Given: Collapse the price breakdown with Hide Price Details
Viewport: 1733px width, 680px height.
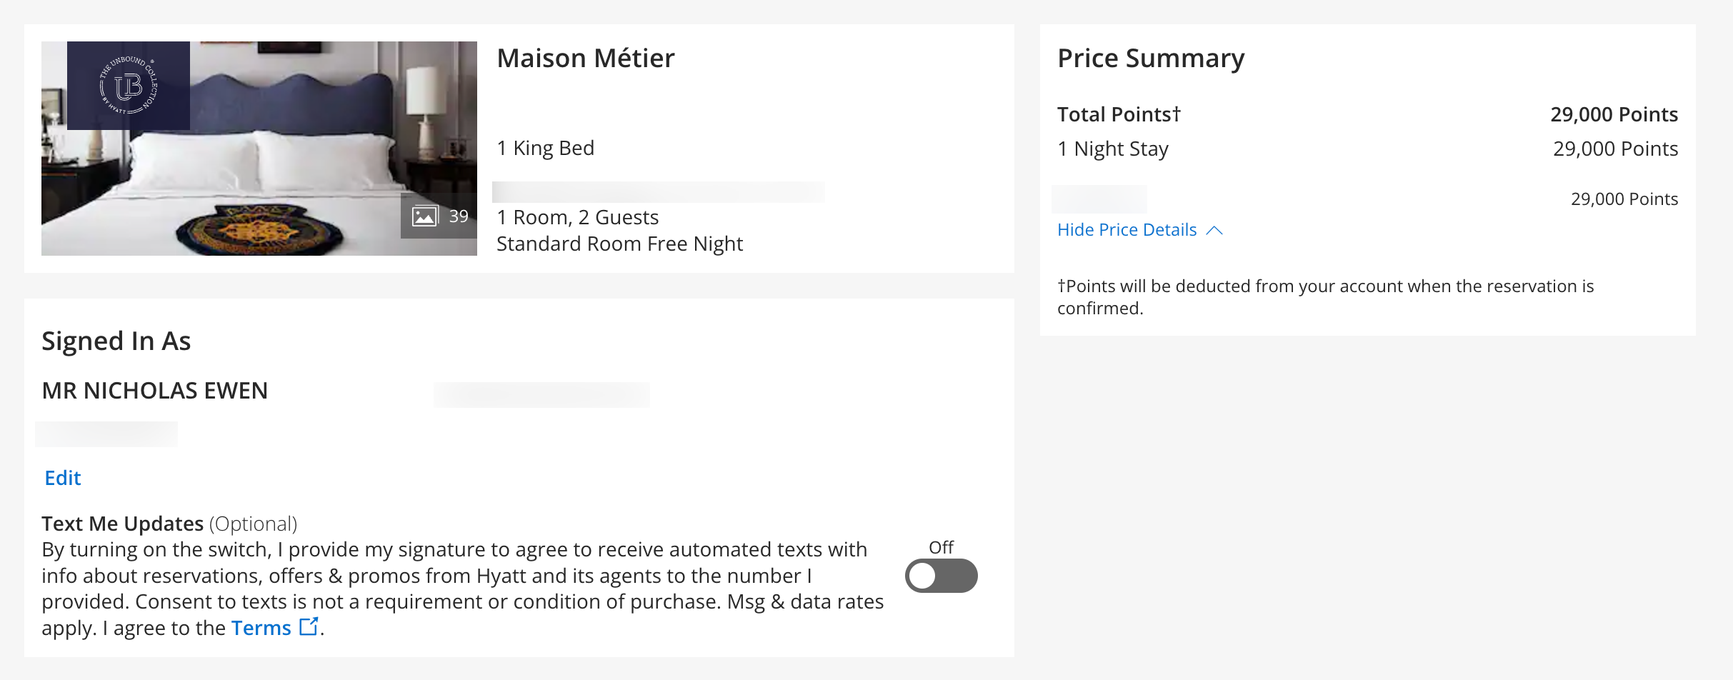Looking at the screenshot, I should [x=1127, y=230].
